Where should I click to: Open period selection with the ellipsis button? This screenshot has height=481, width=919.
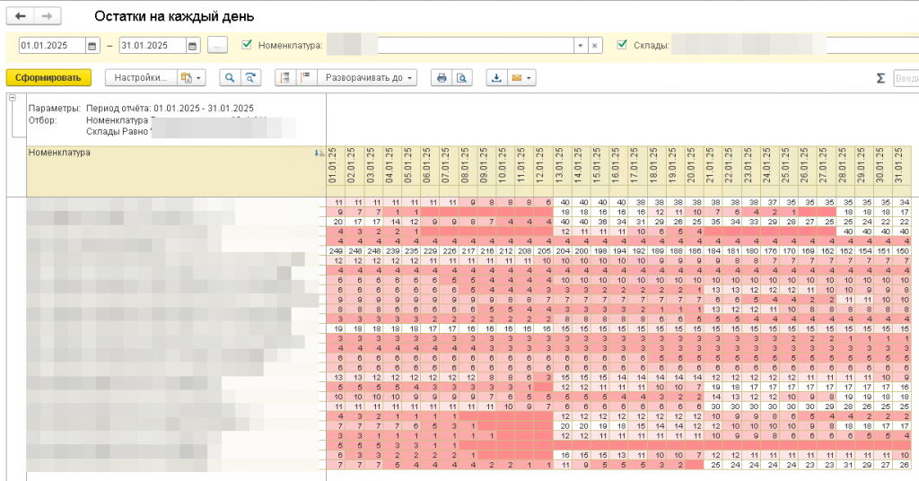[217, 46]
